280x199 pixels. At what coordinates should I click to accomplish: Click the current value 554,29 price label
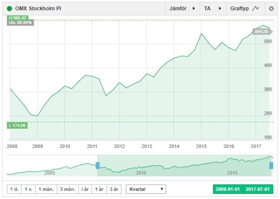261,32
